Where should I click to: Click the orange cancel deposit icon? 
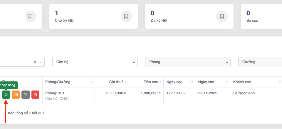coord(16,95)
